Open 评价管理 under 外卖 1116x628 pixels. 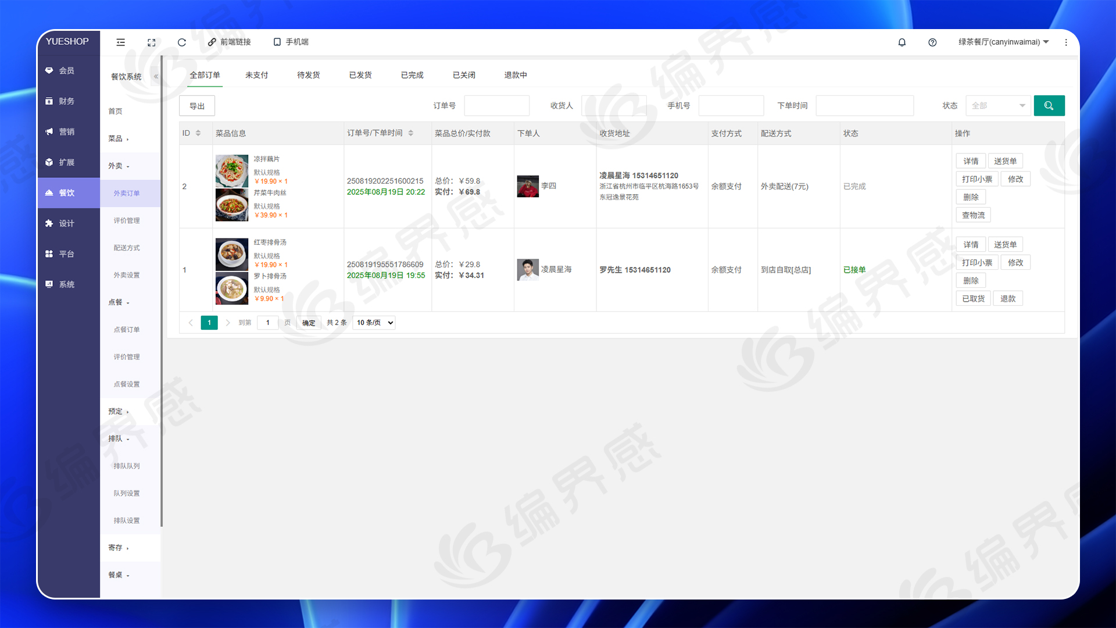(x=130, y=220)
